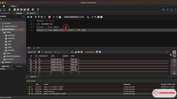Create new view icon in main toolbar
The image size is (177, 99).
pyautogui.click(x=21, y=10)
